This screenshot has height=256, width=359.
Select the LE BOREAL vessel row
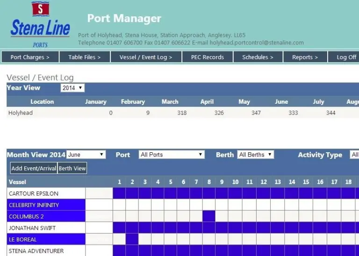[46, 239]
